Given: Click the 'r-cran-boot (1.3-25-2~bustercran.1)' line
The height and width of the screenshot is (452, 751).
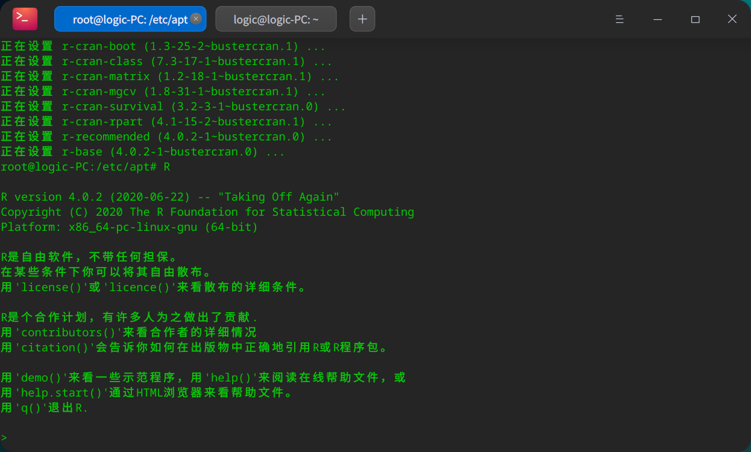Looking at the screenshot, I should tap(163, 46).
